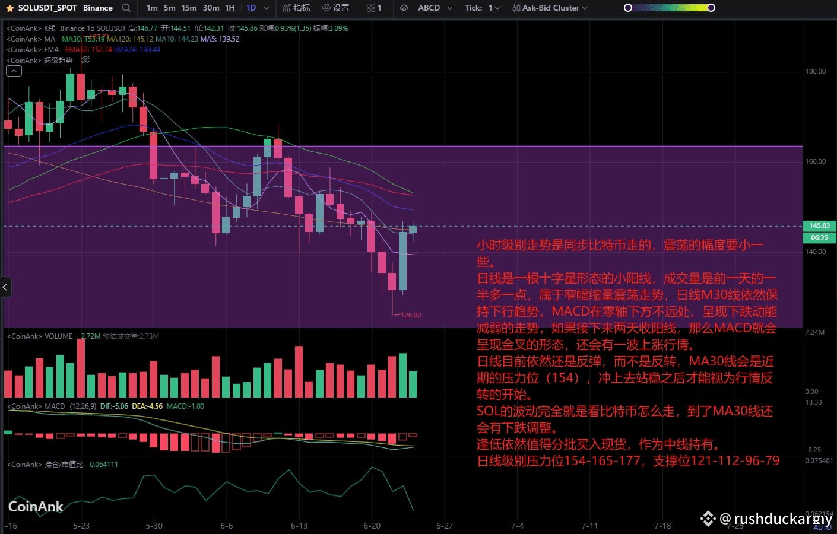Click the 5-23 date on the time axis

coord(81,526)
